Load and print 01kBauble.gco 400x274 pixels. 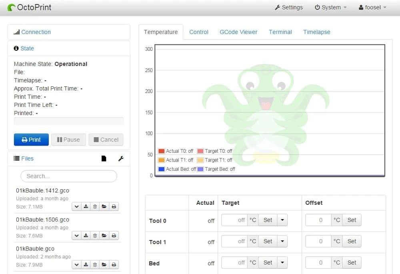[114, 264]
